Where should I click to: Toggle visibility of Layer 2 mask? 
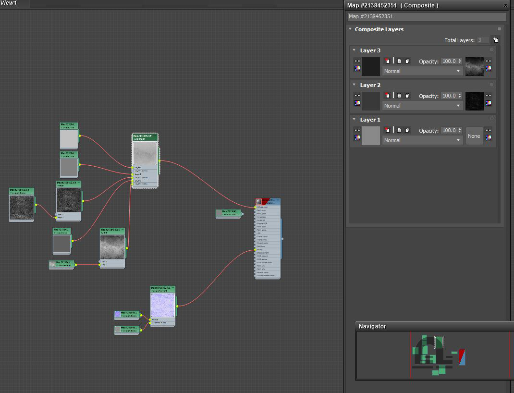click(489, 96)
